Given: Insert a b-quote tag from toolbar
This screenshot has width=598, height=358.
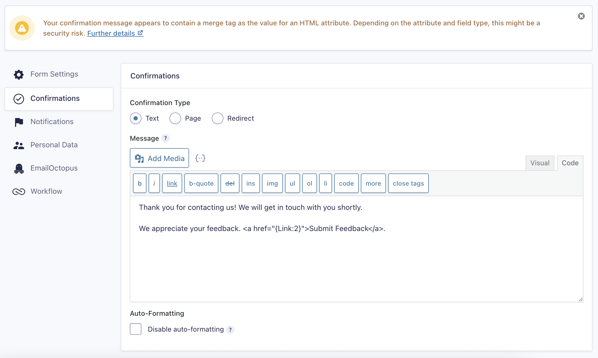Looking at the screenshot, I should pyautogui.click(x=201, y=183).
